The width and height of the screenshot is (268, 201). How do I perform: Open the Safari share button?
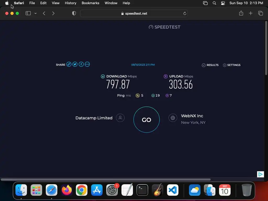pos(241,13)
